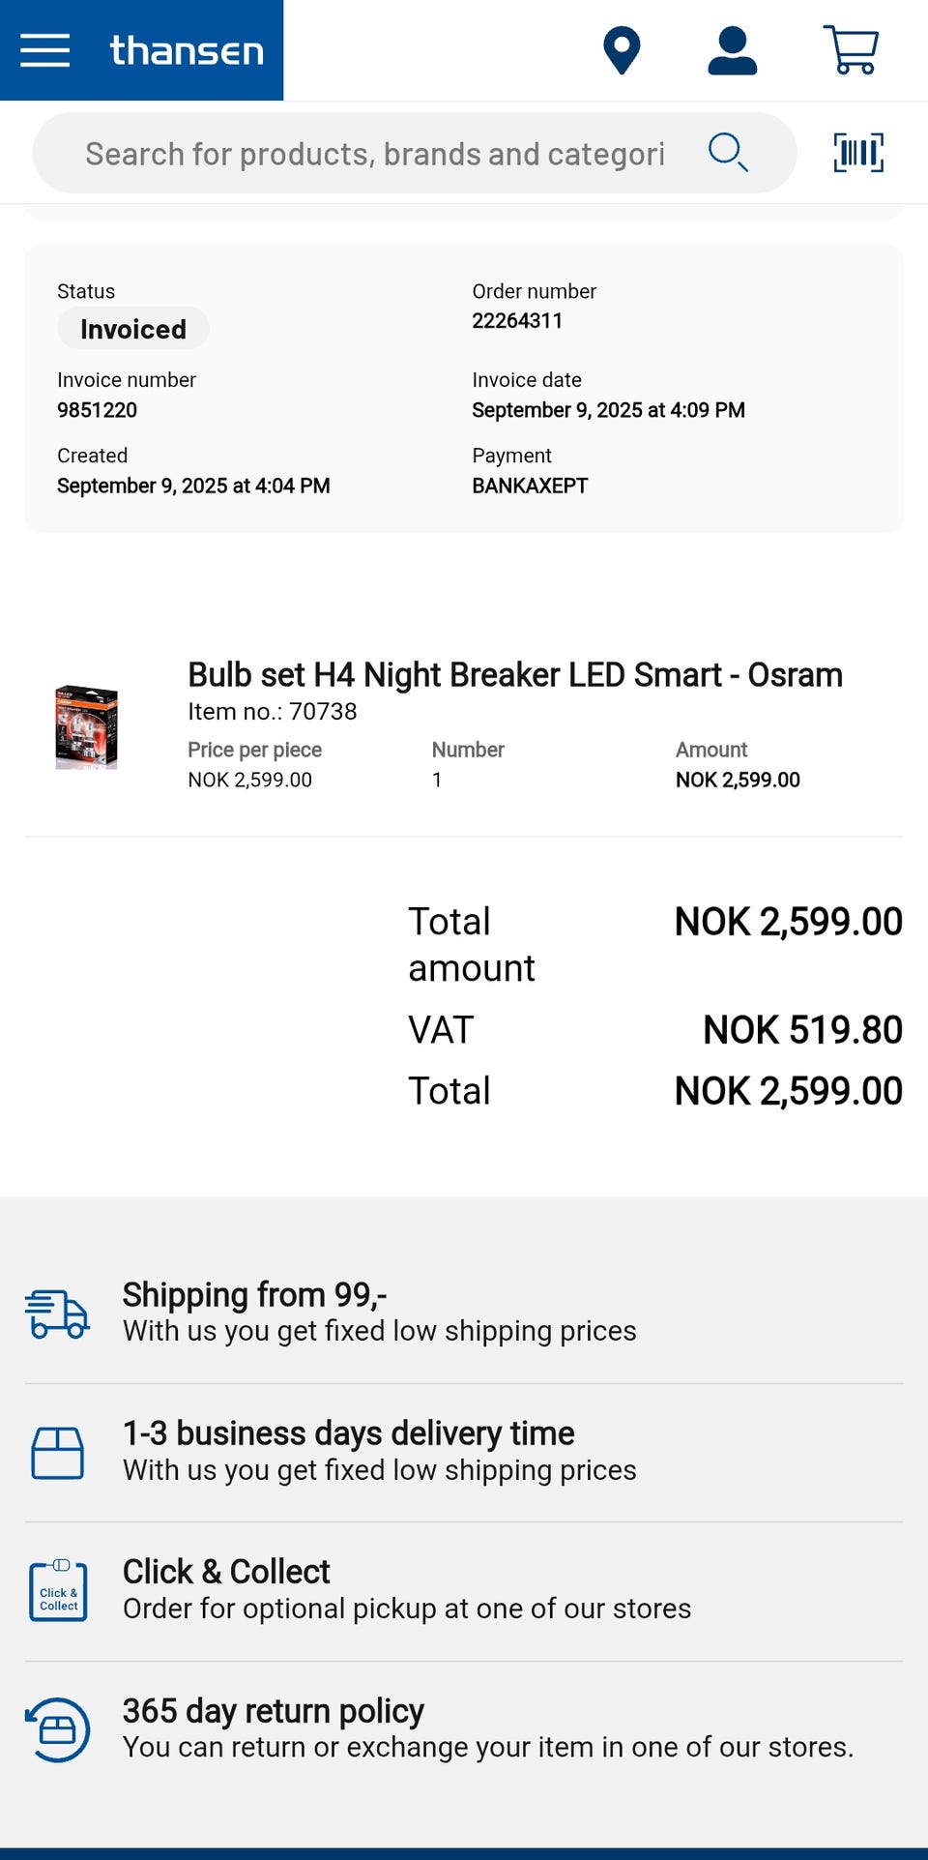The height and width of the screenshot is (1860, 928).
Task: Open the hamburger navigation menu
Action: (44, 50)
